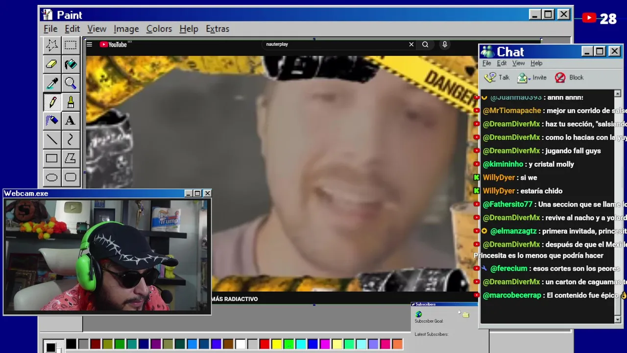This screenshot has height=353, width=627.
Task: Maximize the Webcam.exe window
Action: 197,194
